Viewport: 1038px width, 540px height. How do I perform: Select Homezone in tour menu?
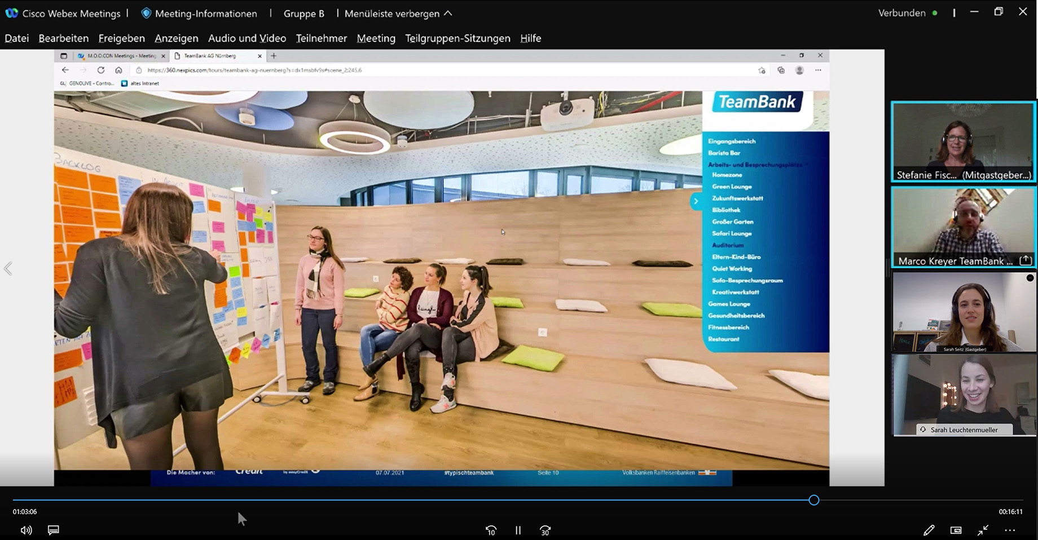tap(727, 175)
